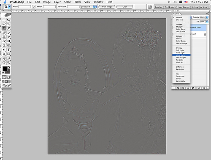Choose Multiply blend mode

click(181, 27)
